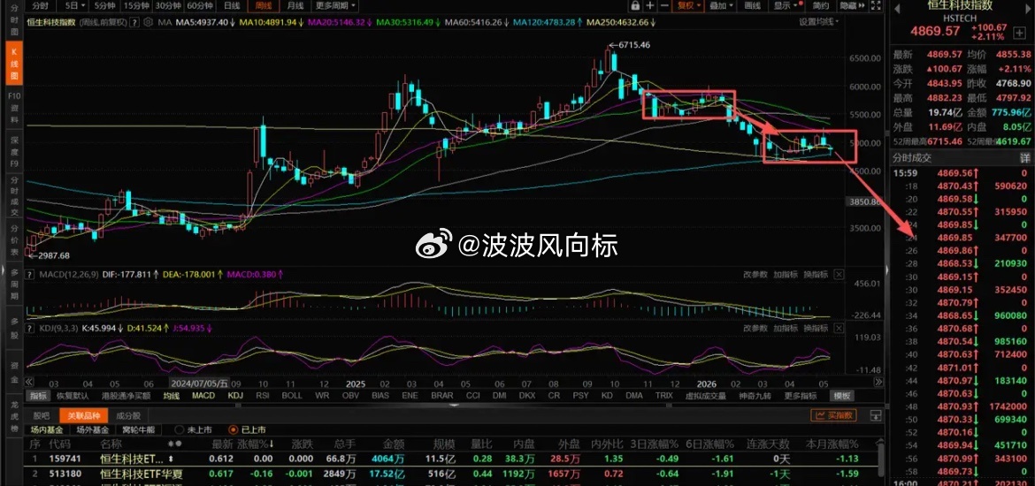Click help icon beside KDJ label
The height and width of the screenshot is (486, 1035).
(29, 328)
